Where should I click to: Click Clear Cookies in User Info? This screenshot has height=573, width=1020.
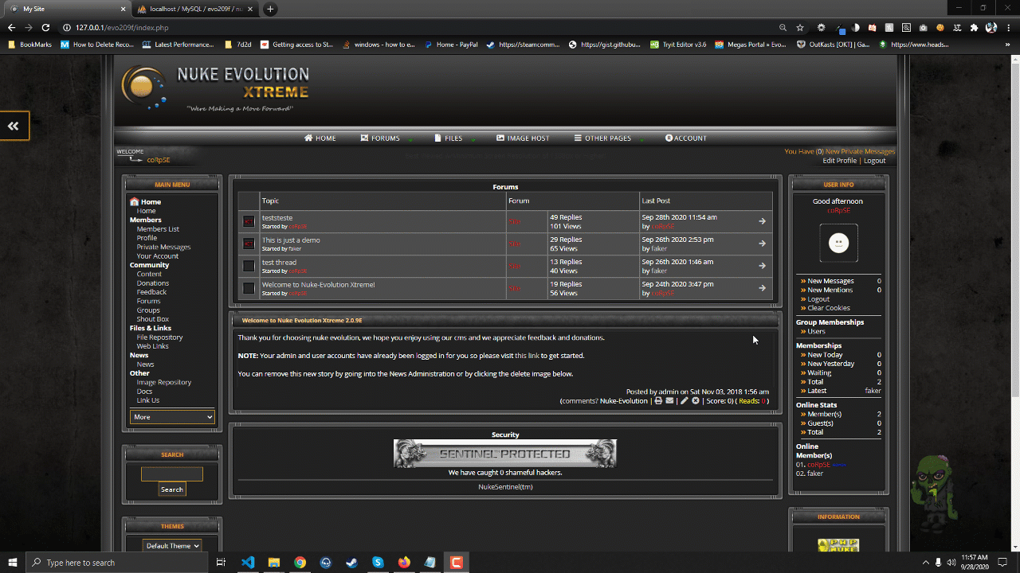829,308
